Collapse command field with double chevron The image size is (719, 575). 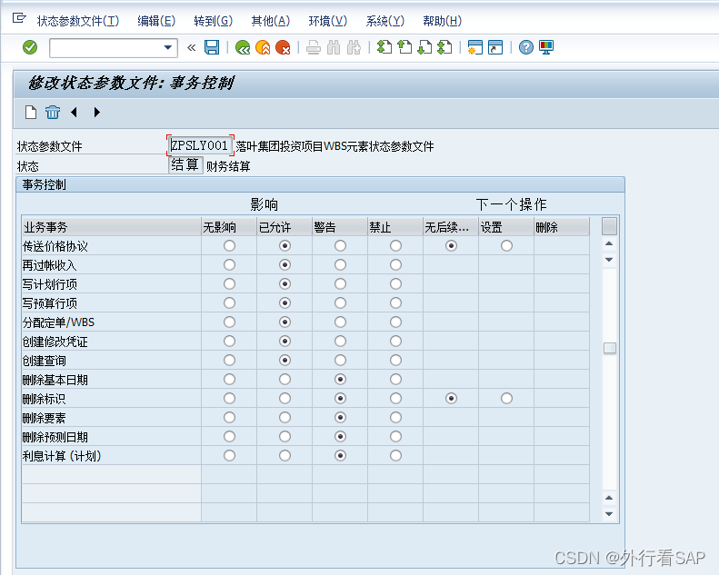click(x=191, y=47)
